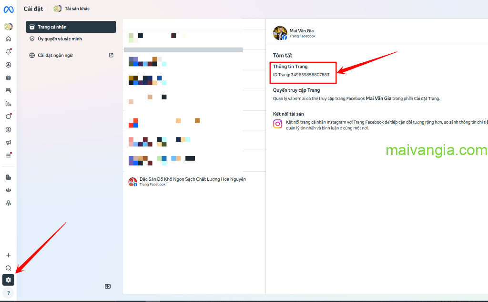Open the 'Tài sản khác' asset switcher
This screenshot has height=302, width=488.
coord(71,9)
